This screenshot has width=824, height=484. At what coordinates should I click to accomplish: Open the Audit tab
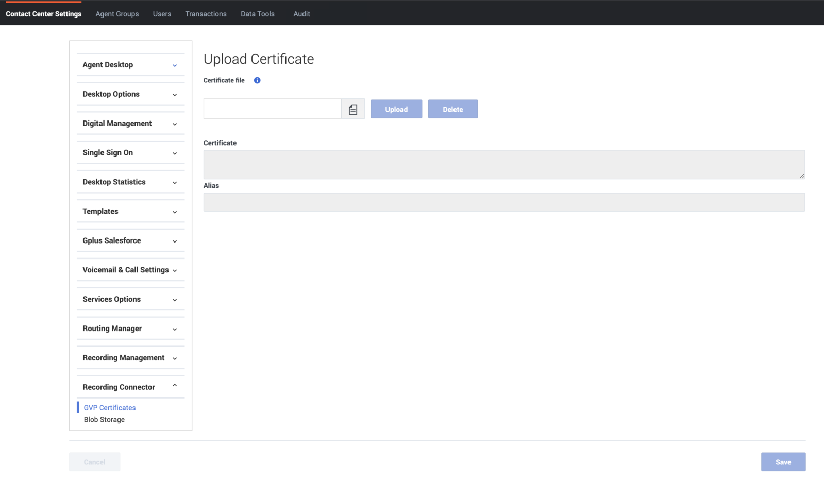pos(301,14)
